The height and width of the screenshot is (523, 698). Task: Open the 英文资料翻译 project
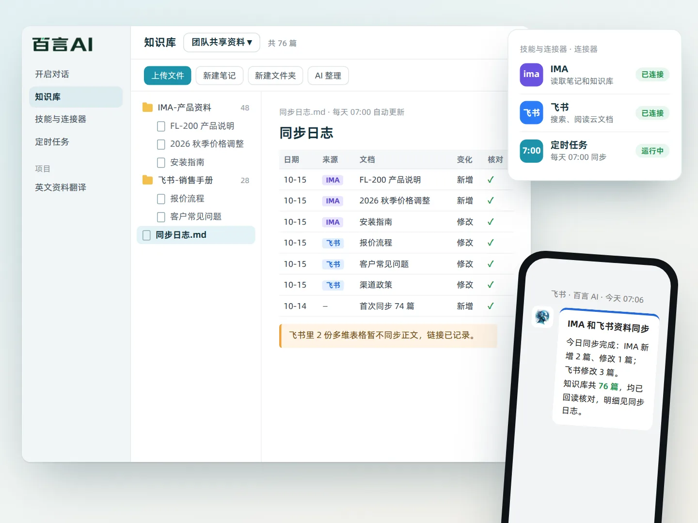[x=76, y=187]
